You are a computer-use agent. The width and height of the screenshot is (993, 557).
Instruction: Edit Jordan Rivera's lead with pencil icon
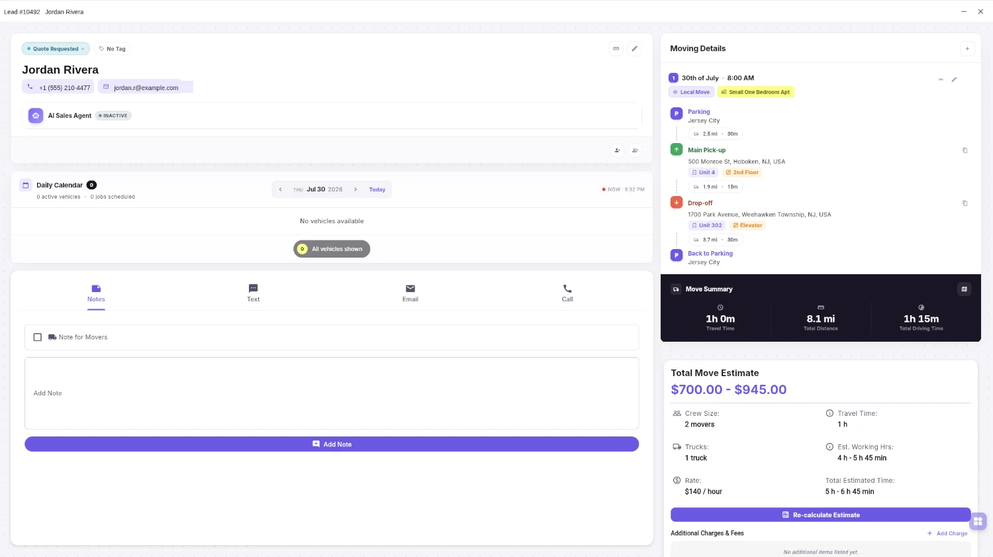click(x=634, y=48)
